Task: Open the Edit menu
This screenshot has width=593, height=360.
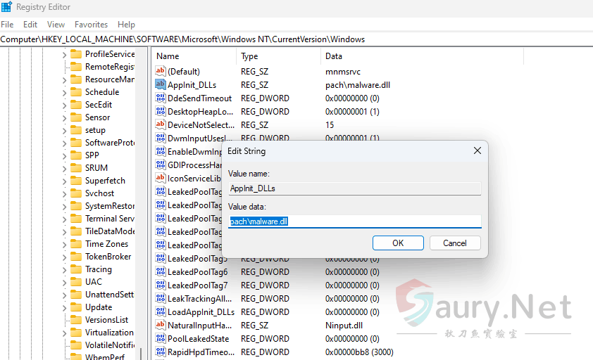Action: 30,24
